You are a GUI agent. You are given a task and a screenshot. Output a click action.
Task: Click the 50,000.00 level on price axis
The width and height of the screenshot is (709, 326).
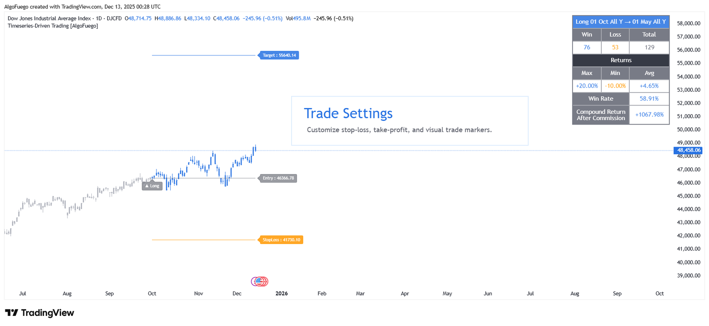click(x=688, y=129)
